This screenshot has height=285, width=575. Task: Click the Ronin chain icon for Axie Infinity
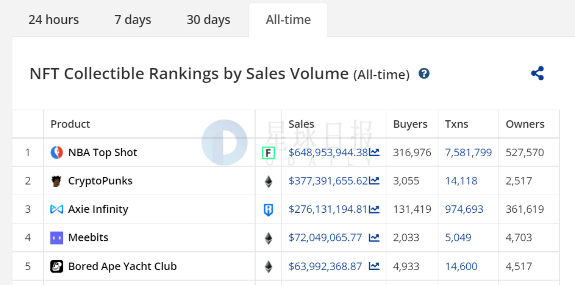pyautogui.click(x=268, y=210)
